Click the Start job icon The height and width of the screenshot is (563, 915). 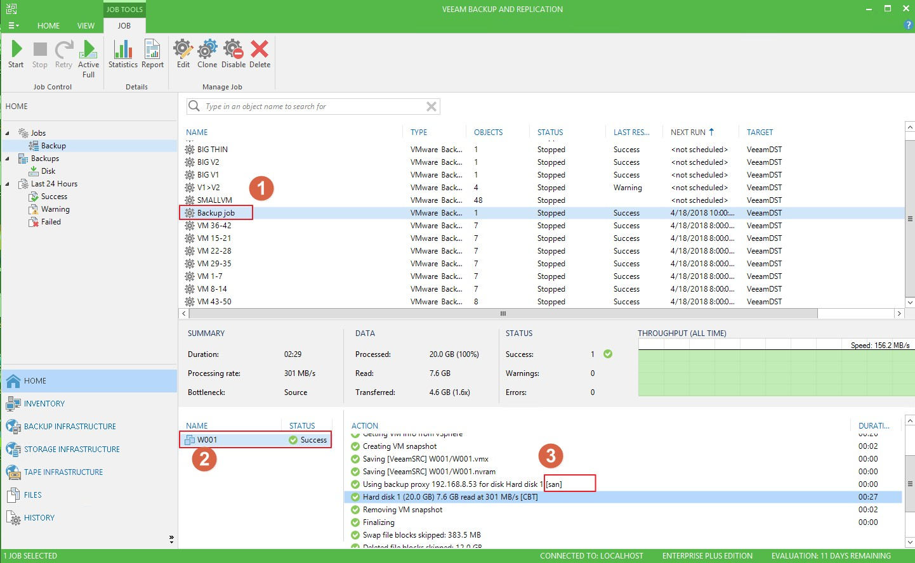16,51
